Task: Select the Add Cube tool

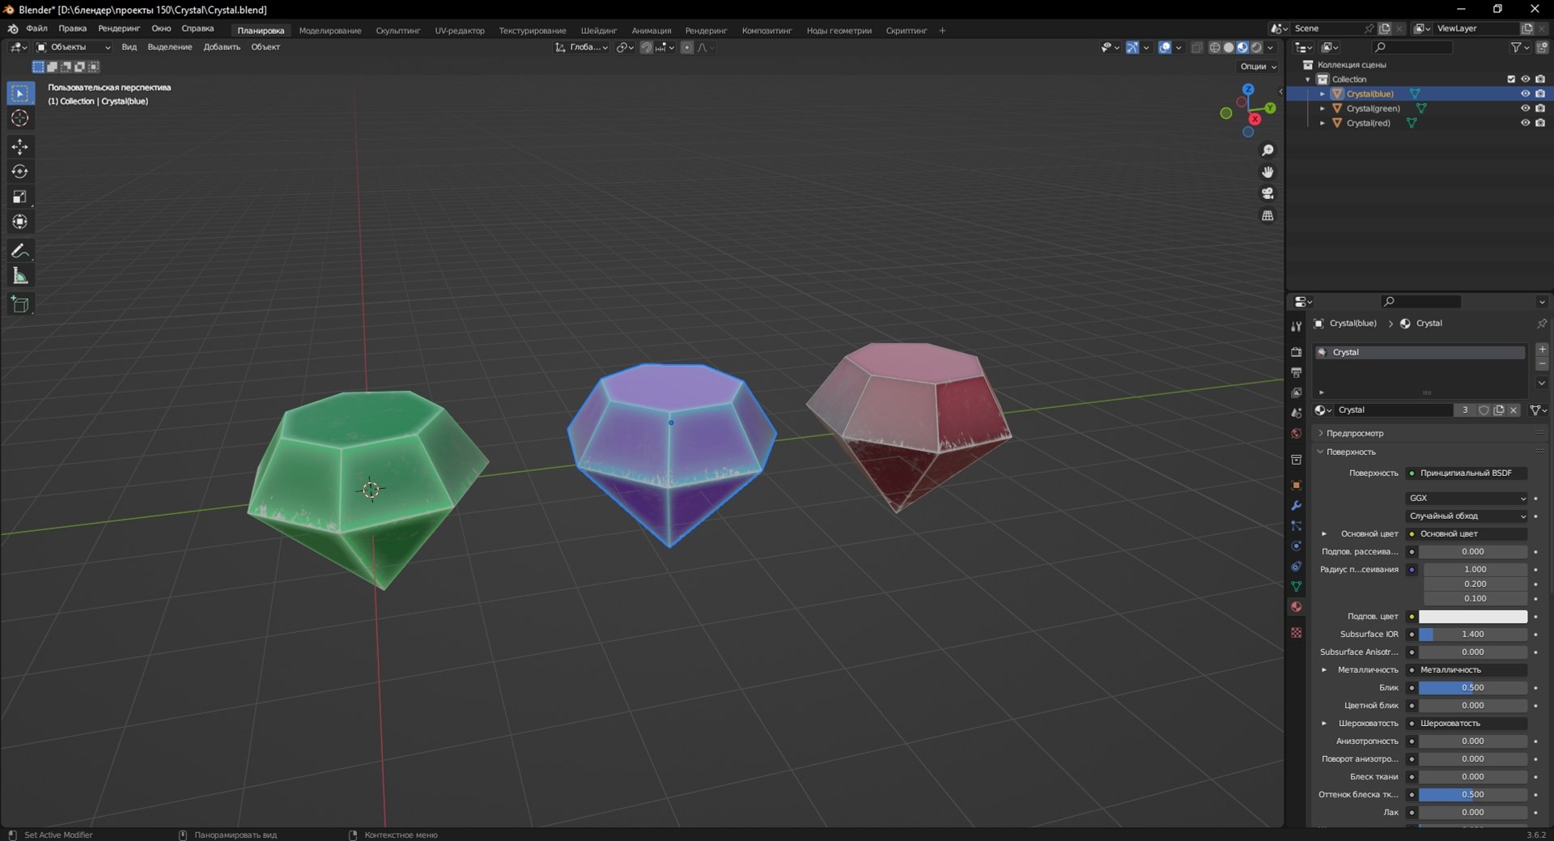Action: point(20,305)
